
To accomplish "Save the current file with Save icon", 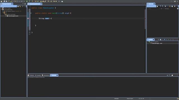I will (4, 1).
